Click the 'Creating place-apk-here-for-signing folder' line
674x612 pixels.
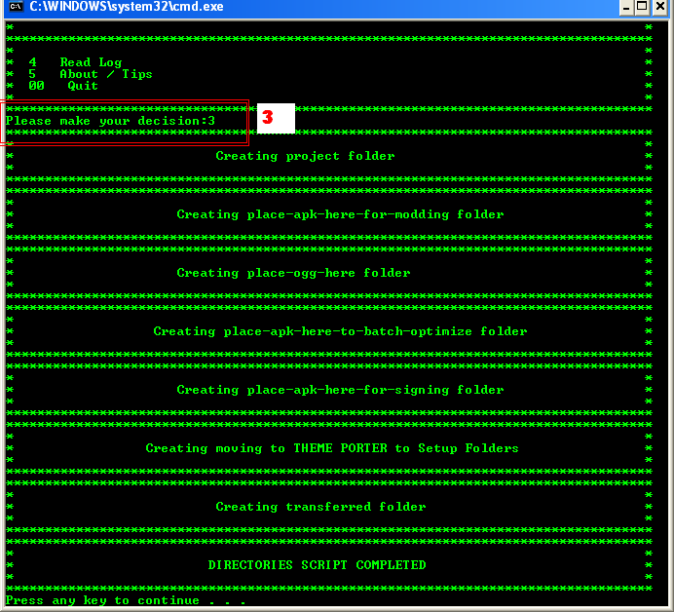pos(340,390)
